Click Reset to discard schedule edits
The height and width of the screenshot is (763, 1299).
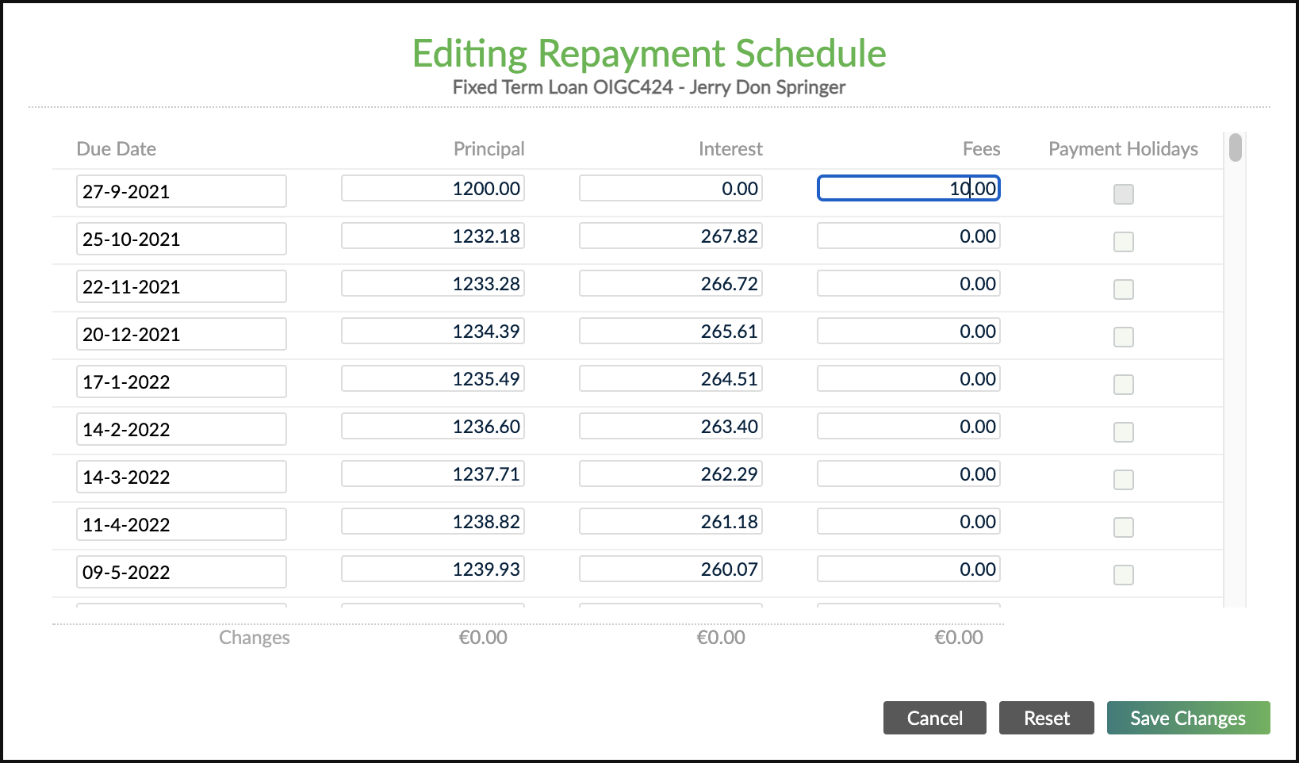[x=1046, y=718]
